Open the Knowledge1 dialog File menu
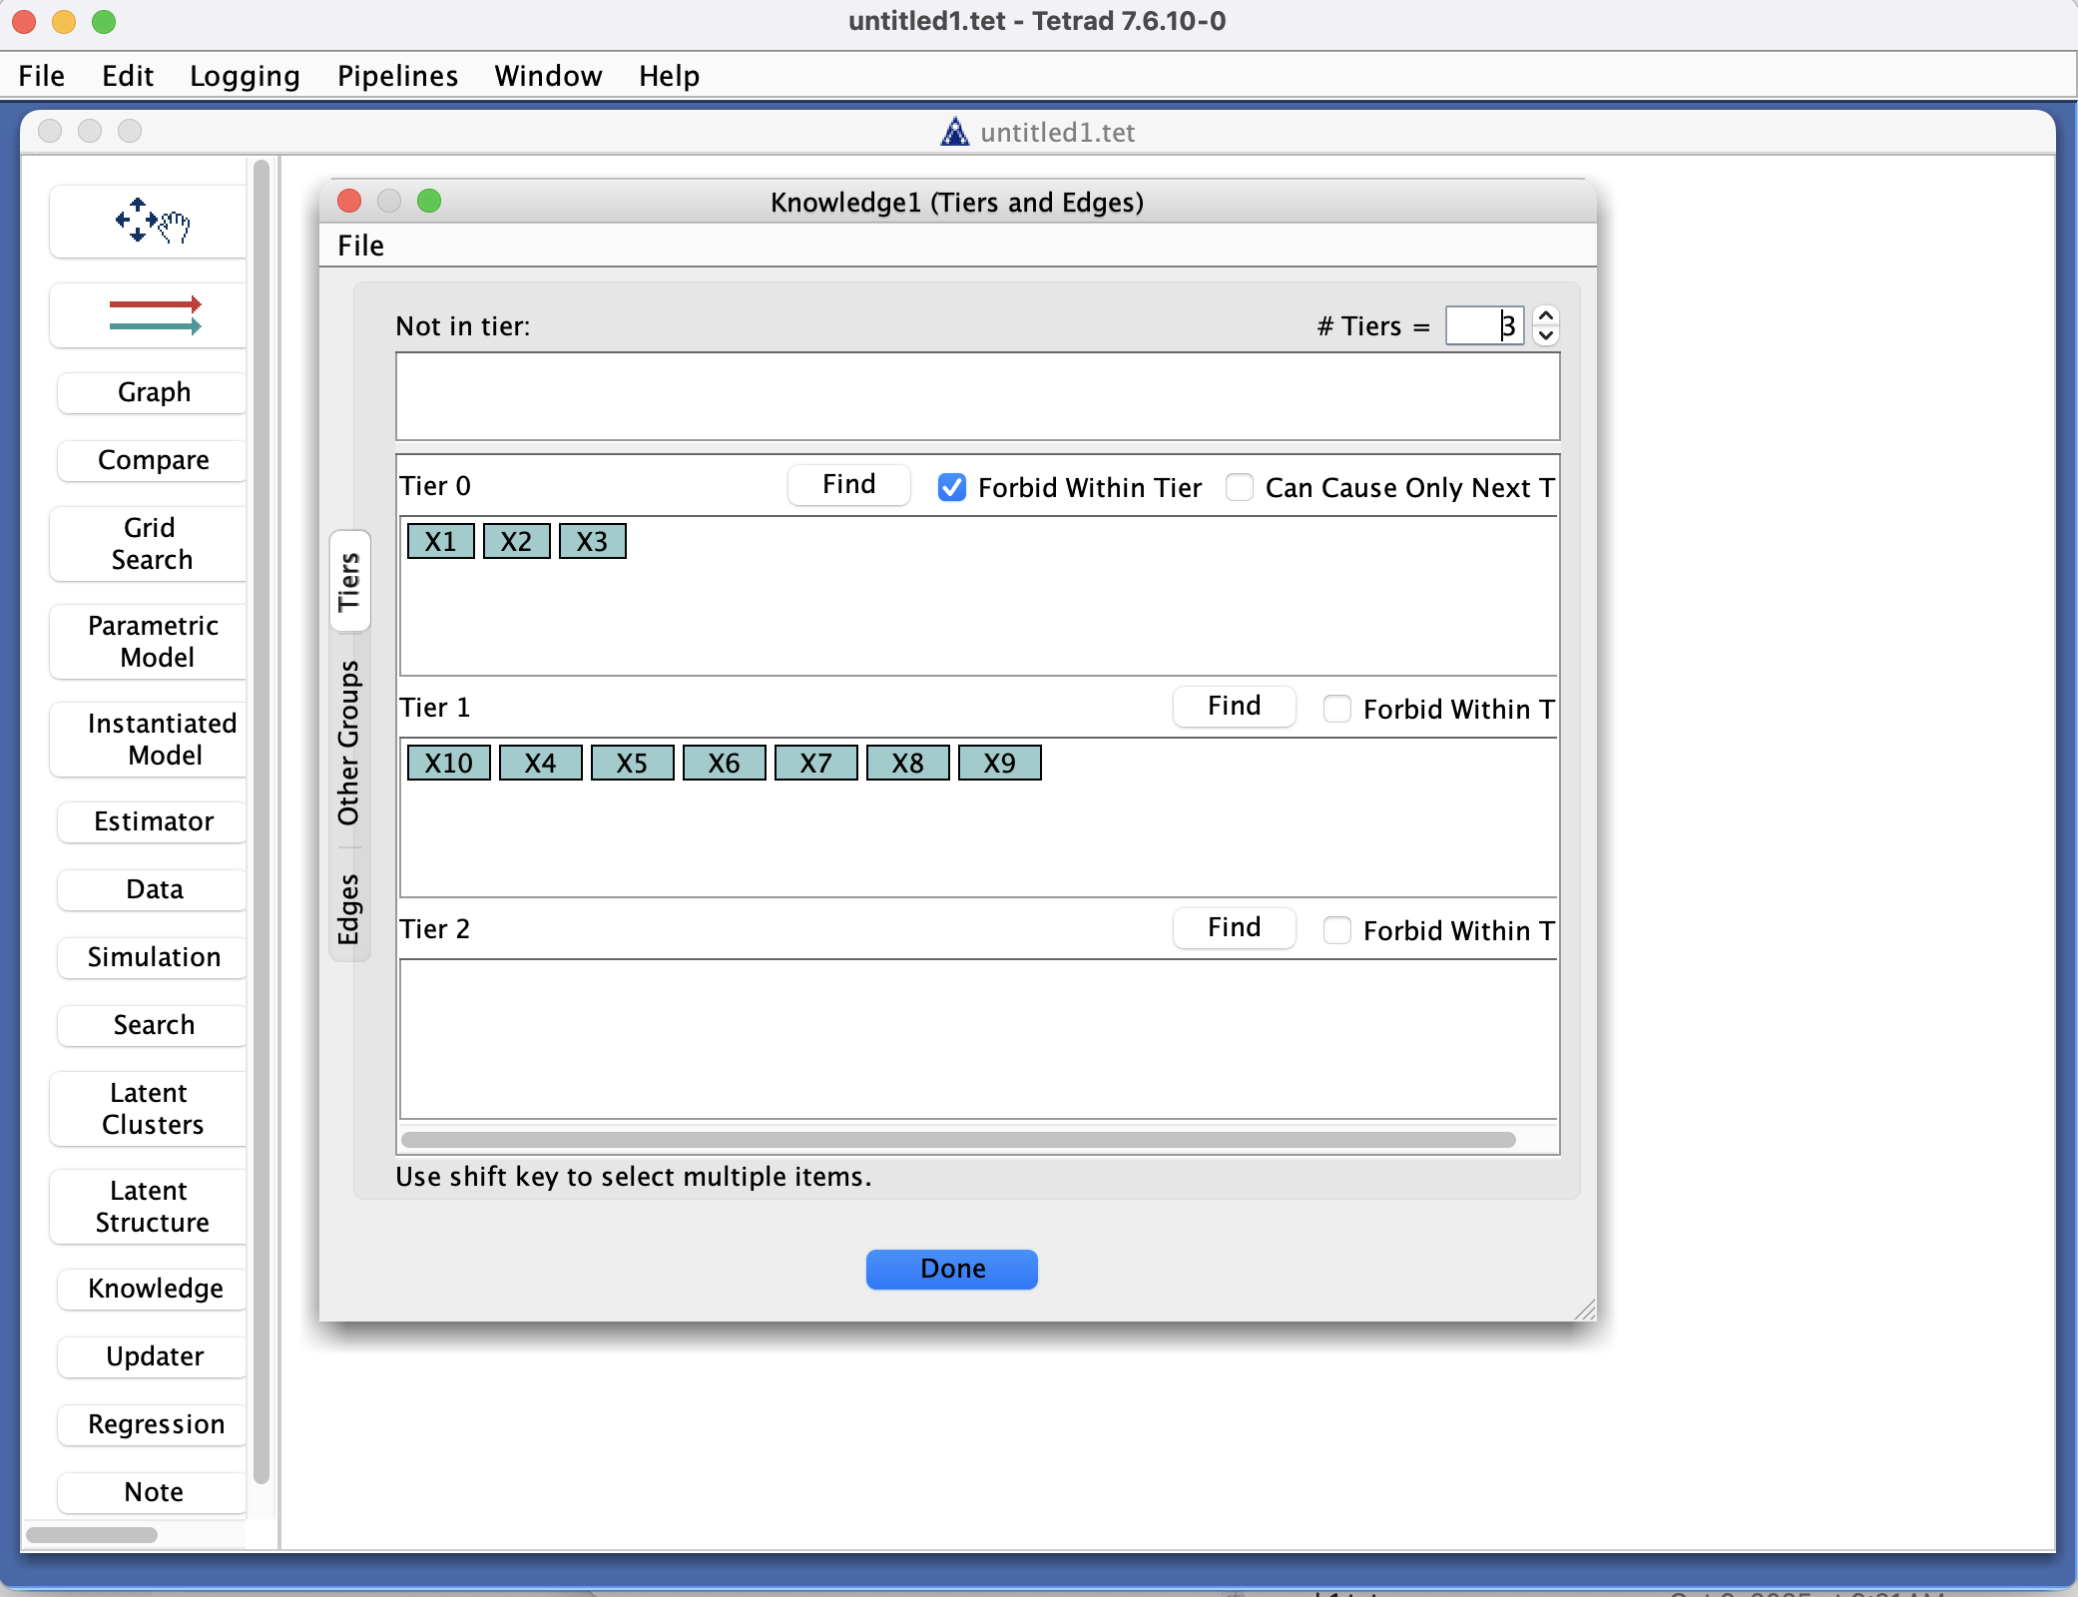The image size is (2078, 1597). (x=360, y=246)
